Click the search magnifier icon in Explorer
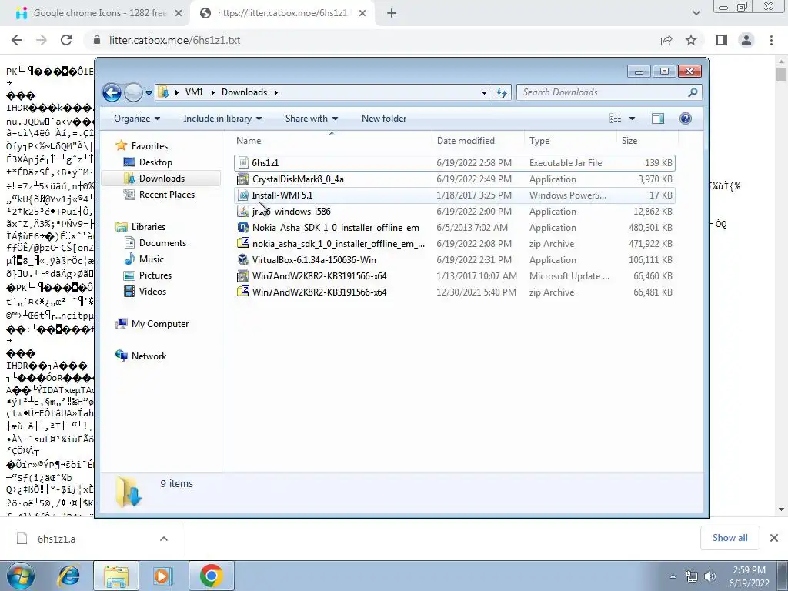 point(693,92)
